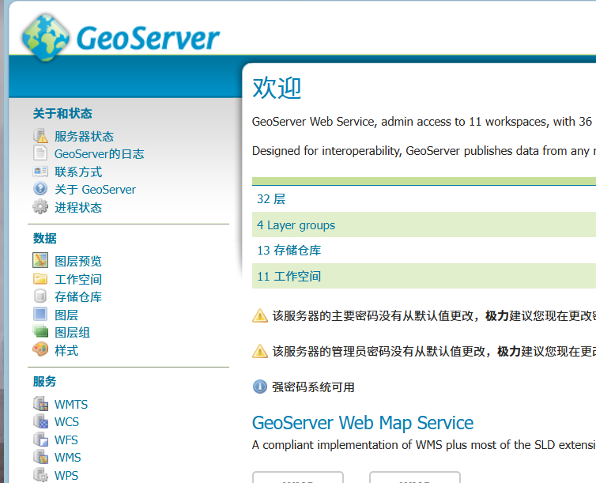Click the 强密码系统可用 message text
Viewport: 596px width, 483px height.
click(313, 387)
